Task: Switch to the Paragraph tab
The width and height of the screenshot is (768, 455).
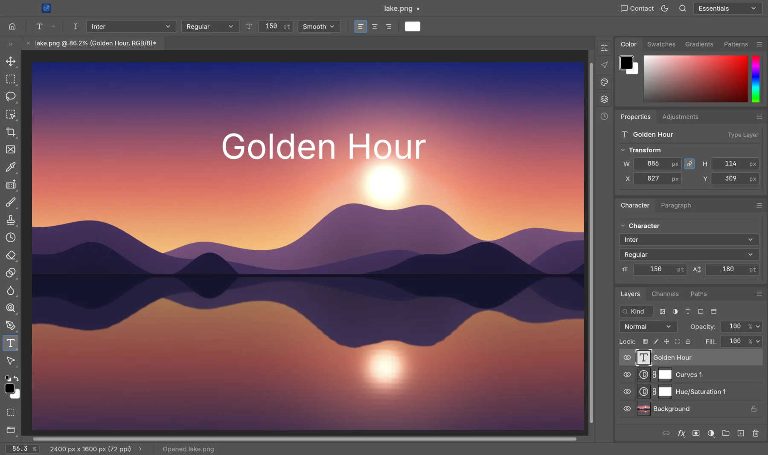Action: [676, 206]
